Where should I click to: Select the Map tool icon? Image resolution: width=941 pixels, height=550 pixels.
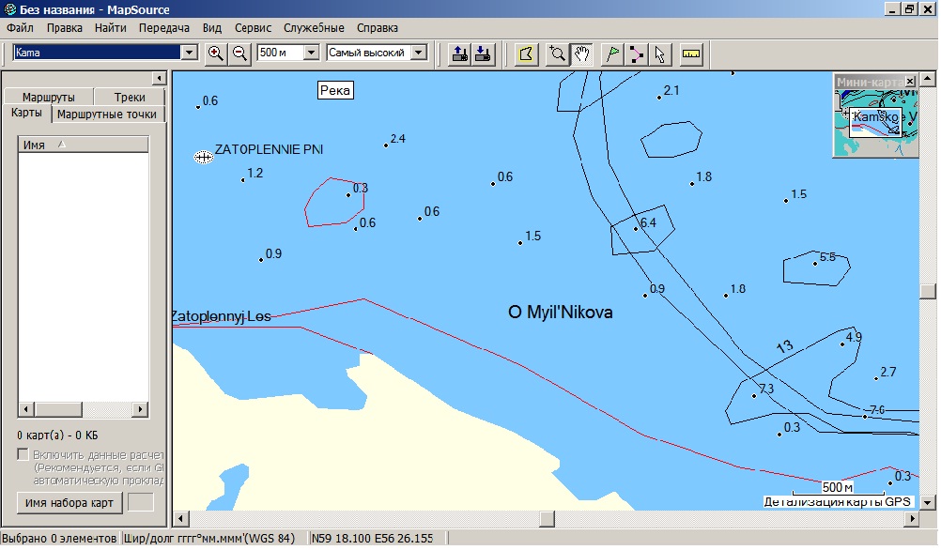[x=526, y=53]
